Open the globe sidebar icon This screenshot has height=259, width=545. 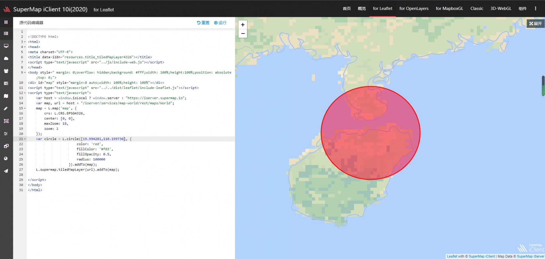pyautogui.click(x=6, y=158)
